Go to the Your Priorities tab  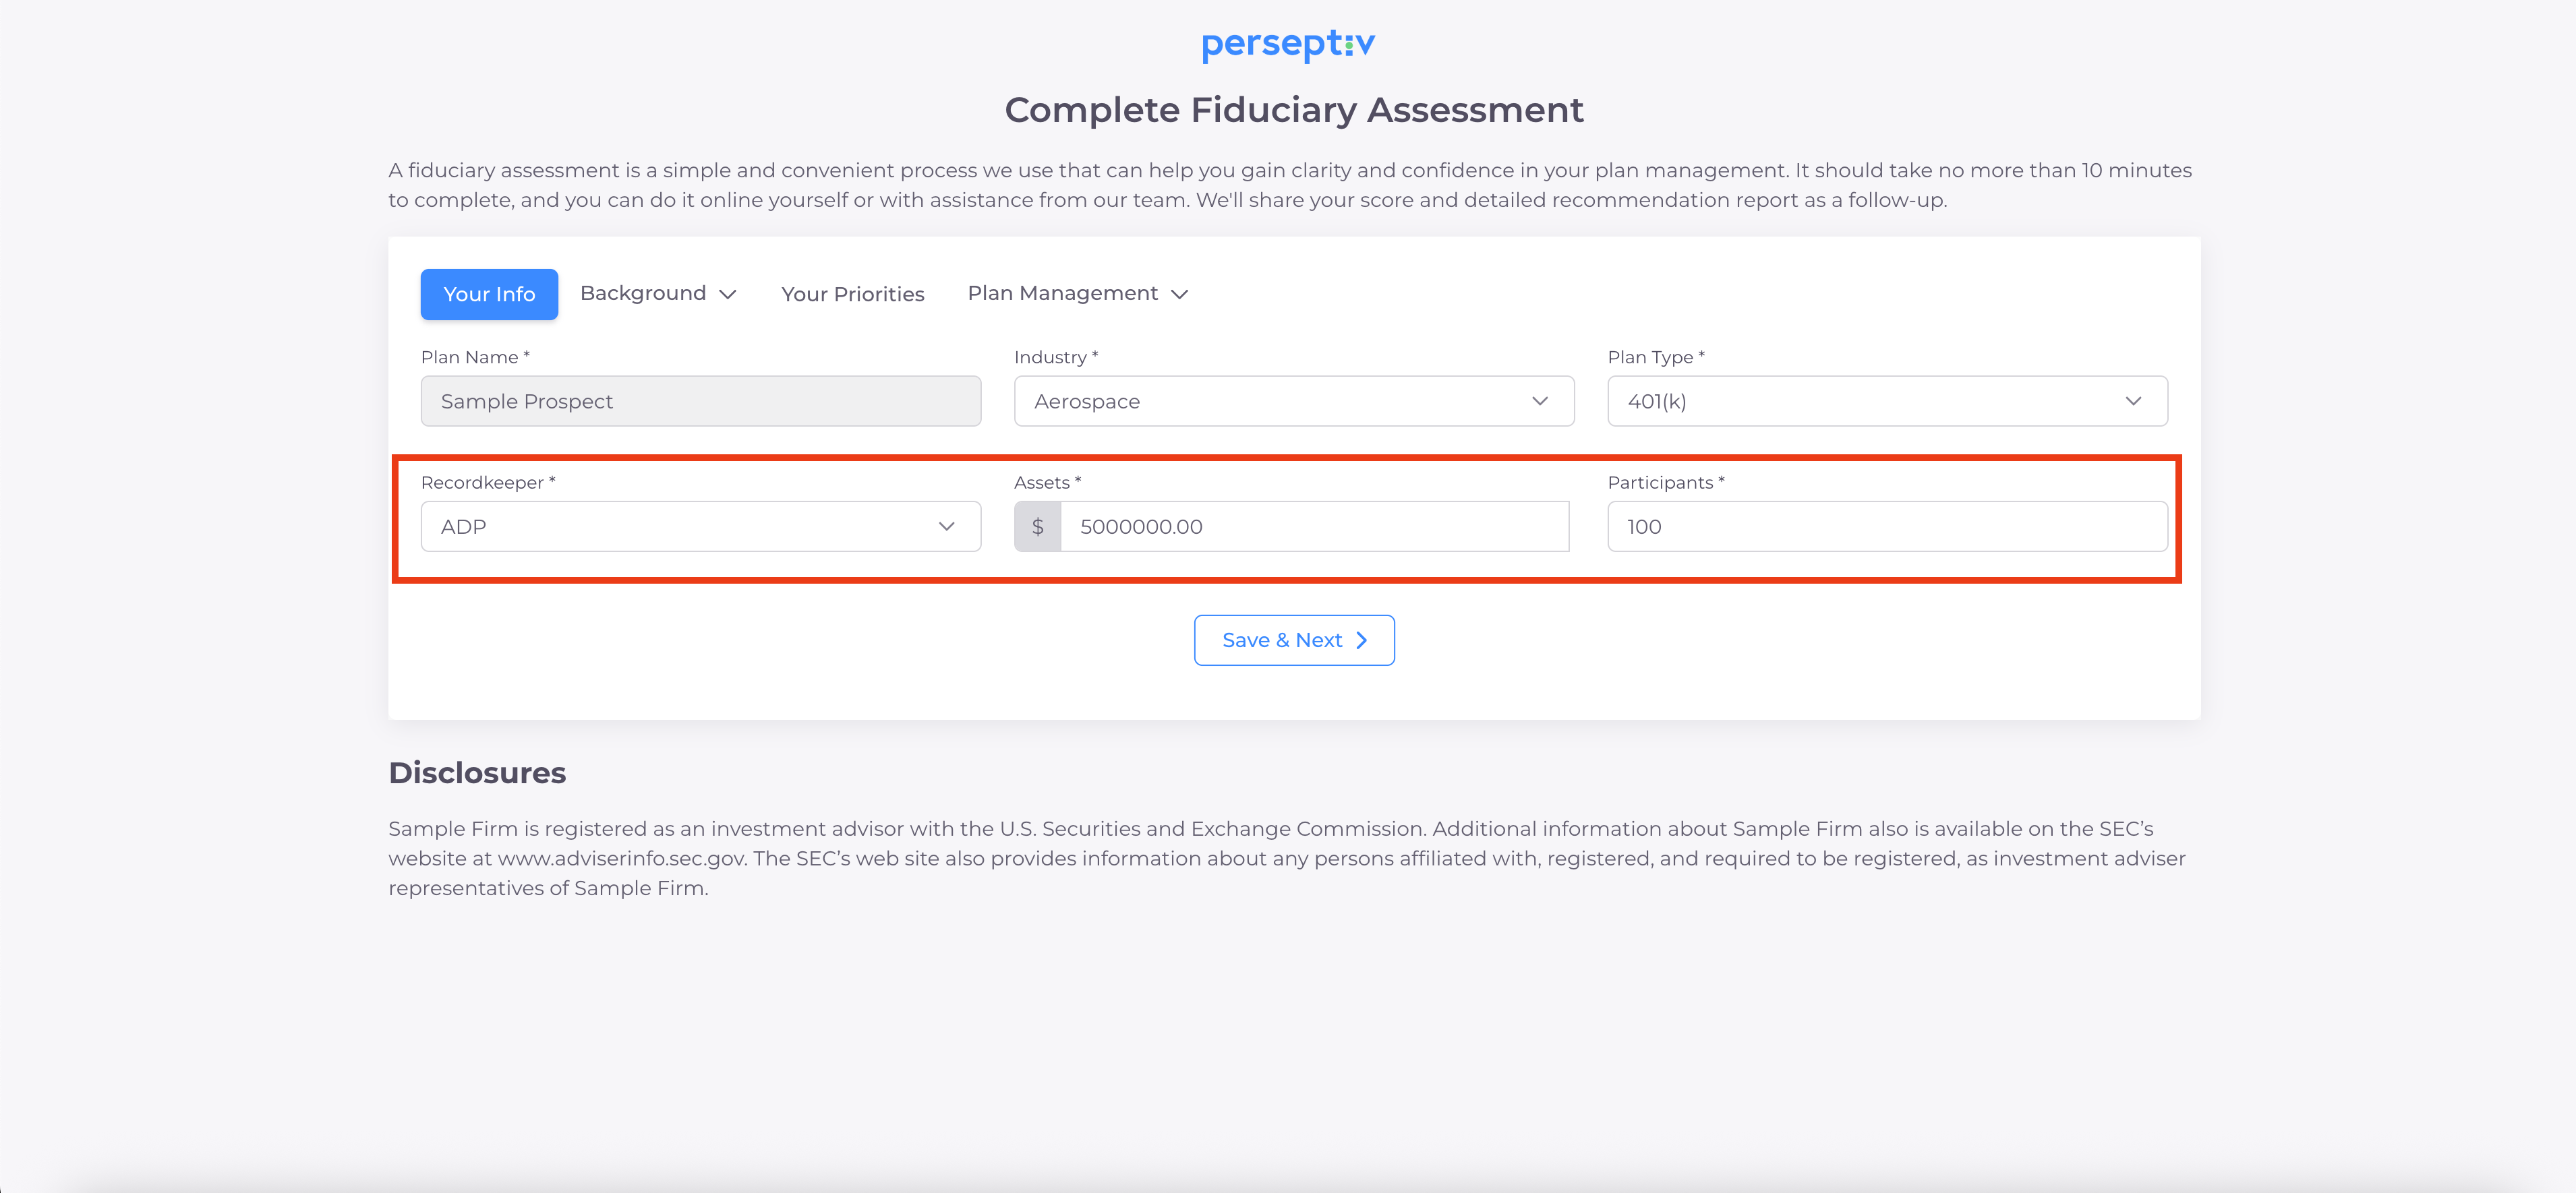(x=852, y=294)
